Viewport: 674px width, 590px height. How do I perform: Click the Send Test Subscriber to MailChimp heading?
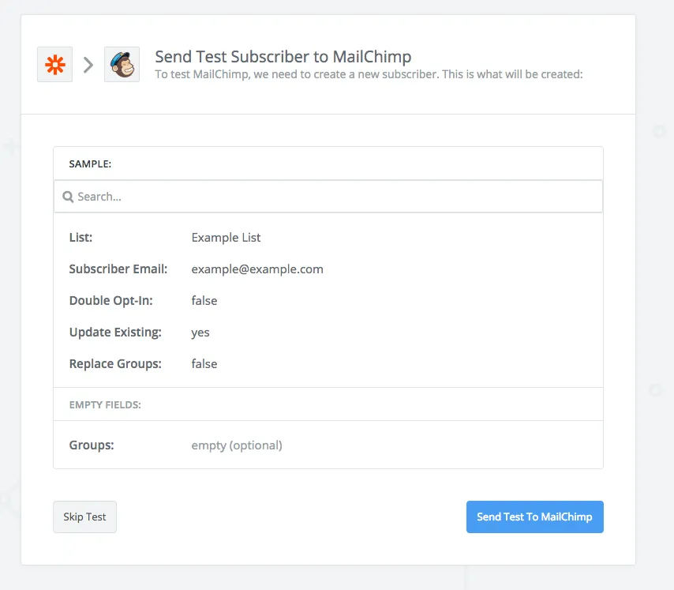pyautogui.click(x=283, y=57)
